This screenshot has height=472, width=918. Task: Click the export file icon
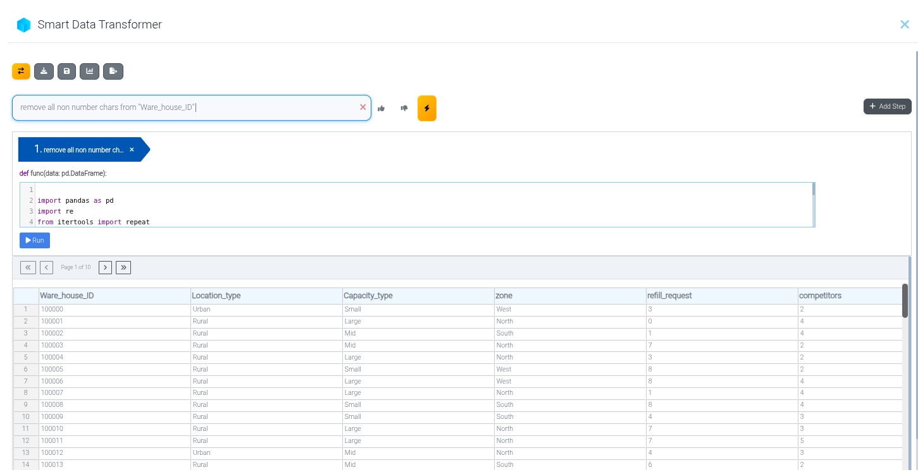[x=113, y=71]
